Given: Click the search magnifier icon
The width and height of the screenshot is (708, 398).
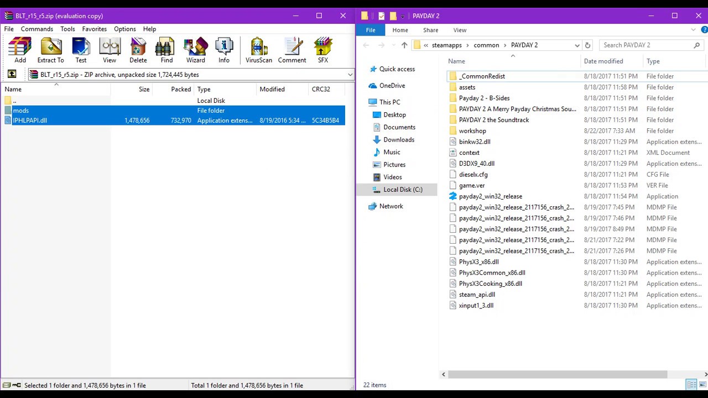Looking at the screenshot, I should 696,45.
